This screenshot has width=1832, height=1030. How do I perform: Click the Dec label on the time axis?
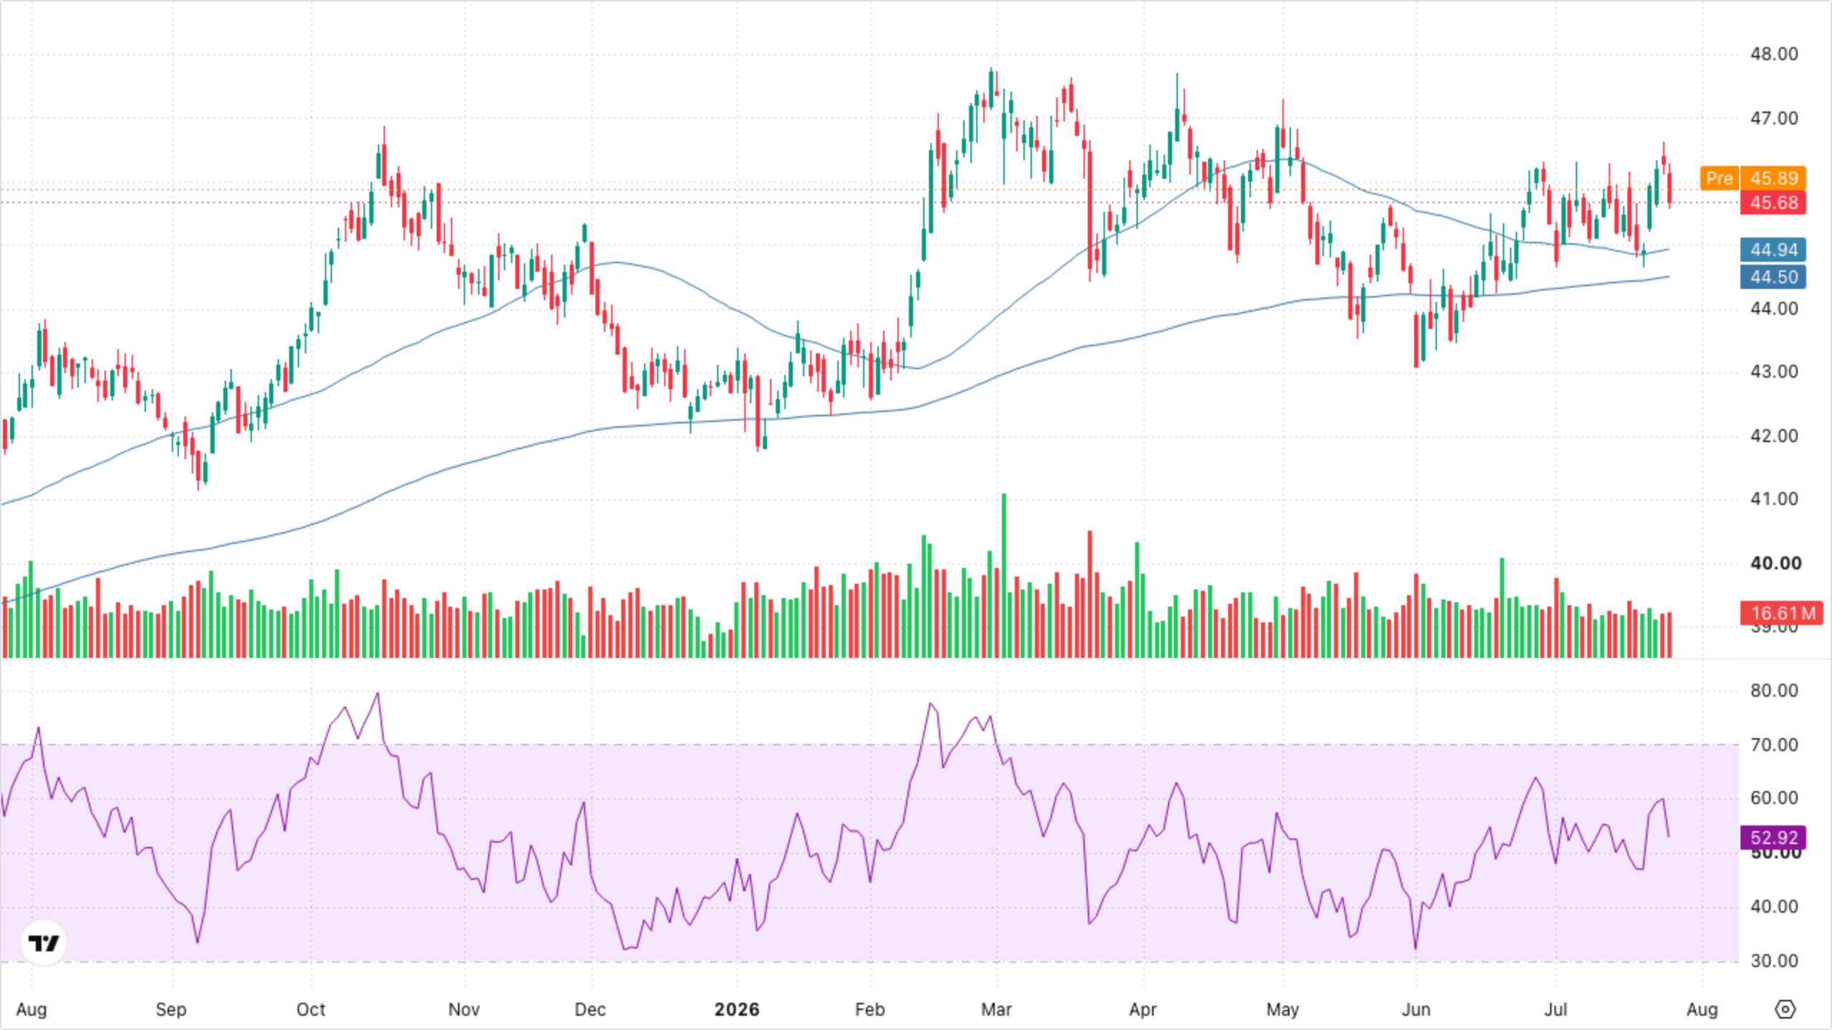pyautogui.click(x=590, y=1009)
